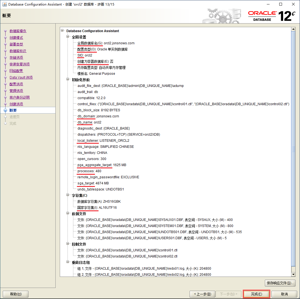Collapse the 字符集(C) tree node

[68, 195]
